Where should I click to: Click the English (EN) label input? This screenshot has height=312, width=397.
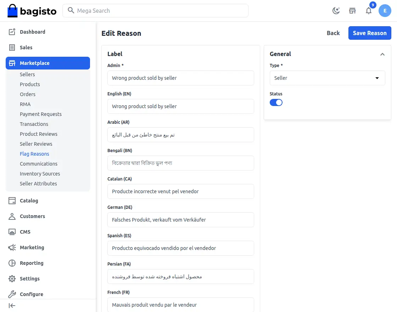pos(180,106)
